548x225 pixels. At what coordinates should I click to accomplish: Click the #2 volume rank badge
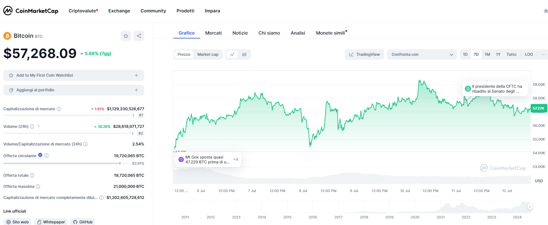(141, 133)
